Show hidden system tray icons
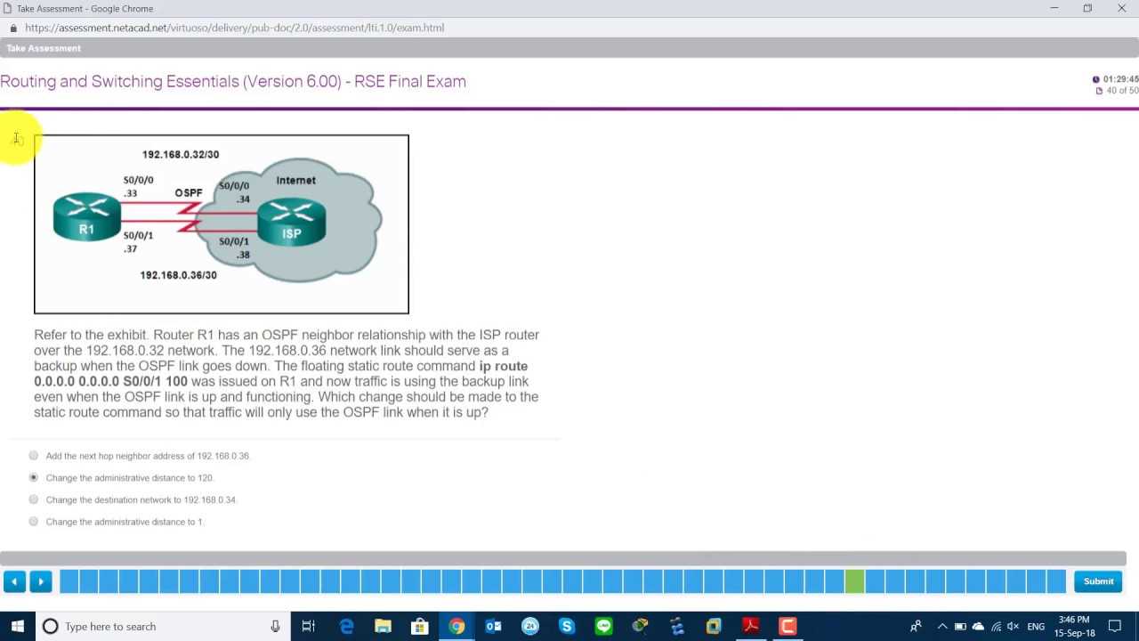The image size is (1139, 641). (x=942, y=626)
